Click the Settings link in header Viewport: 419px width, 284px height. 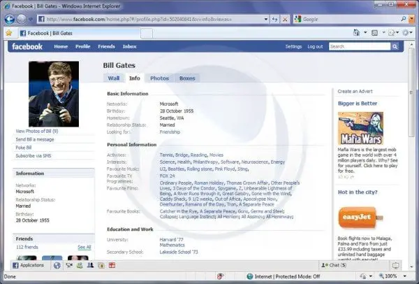click(x=293, y=47)
